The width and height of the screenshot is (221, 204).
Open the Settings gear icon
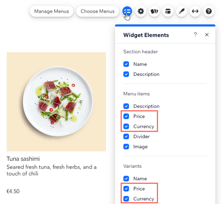pyautogui.click(x=141, y=11)
